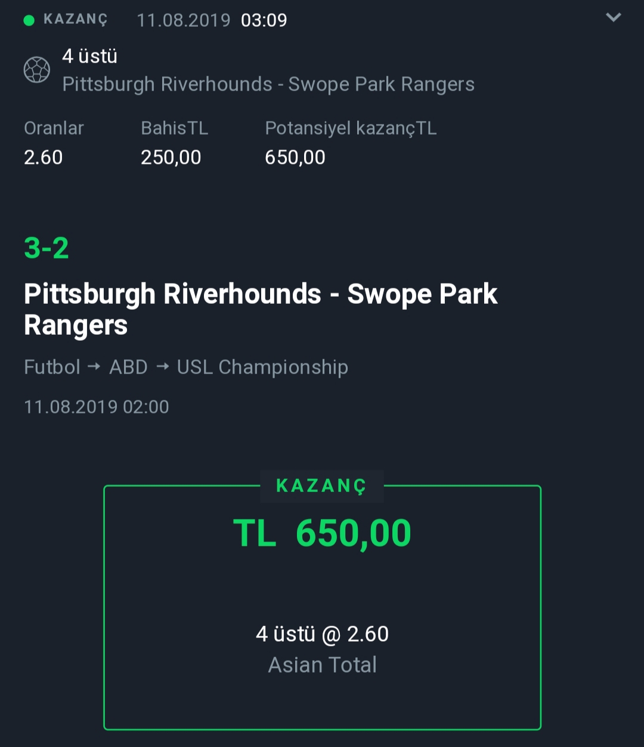Open the '4 üstü' bet selection title
The height and width of the screenshot is (747, 644).
(x=89, y=56)
